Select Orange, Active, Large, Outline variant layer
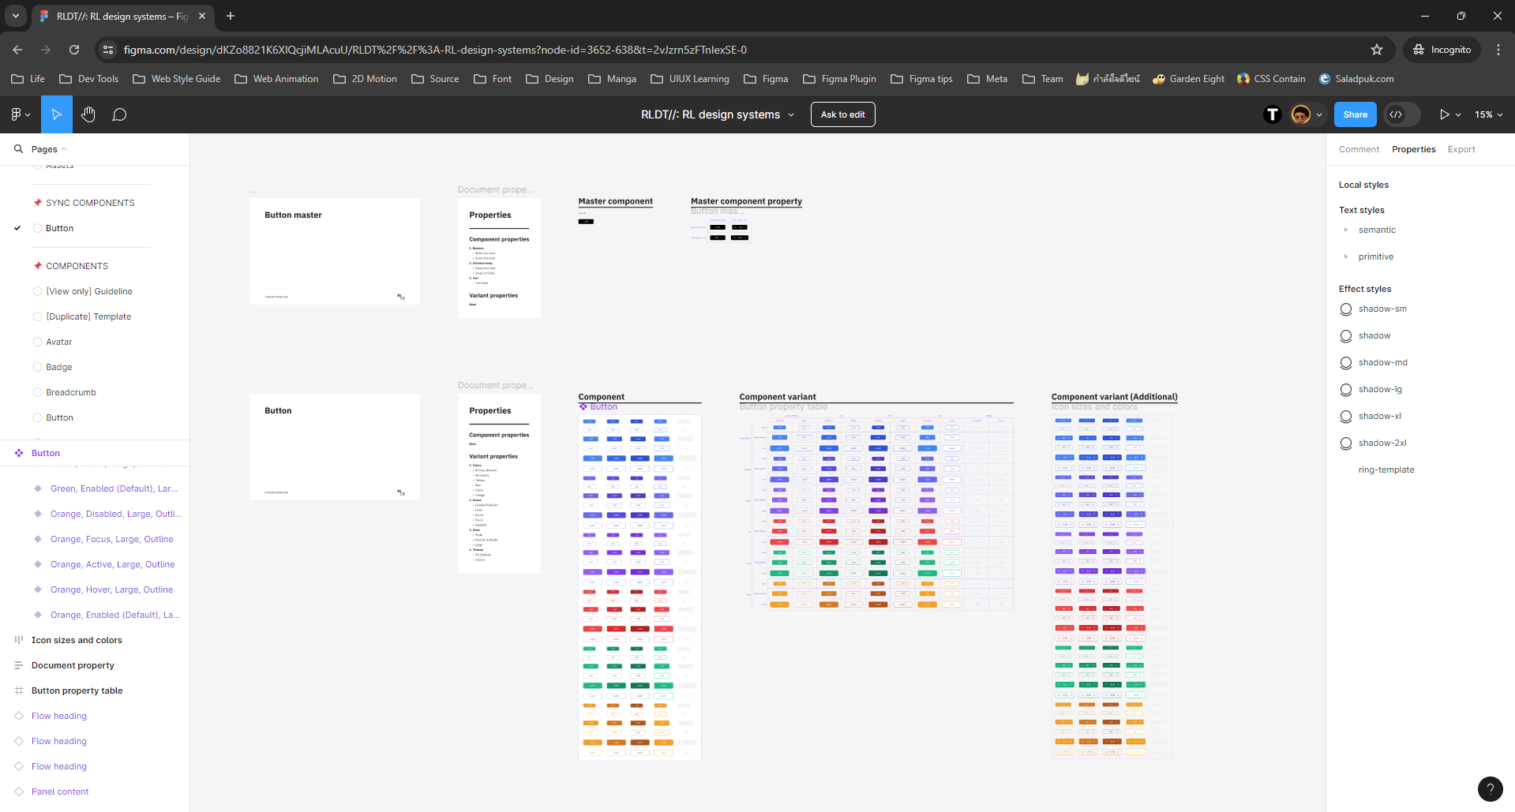 (x=112, y=564)
